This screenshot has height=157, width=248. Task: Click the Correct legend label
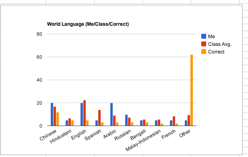[x=216, y=52]
